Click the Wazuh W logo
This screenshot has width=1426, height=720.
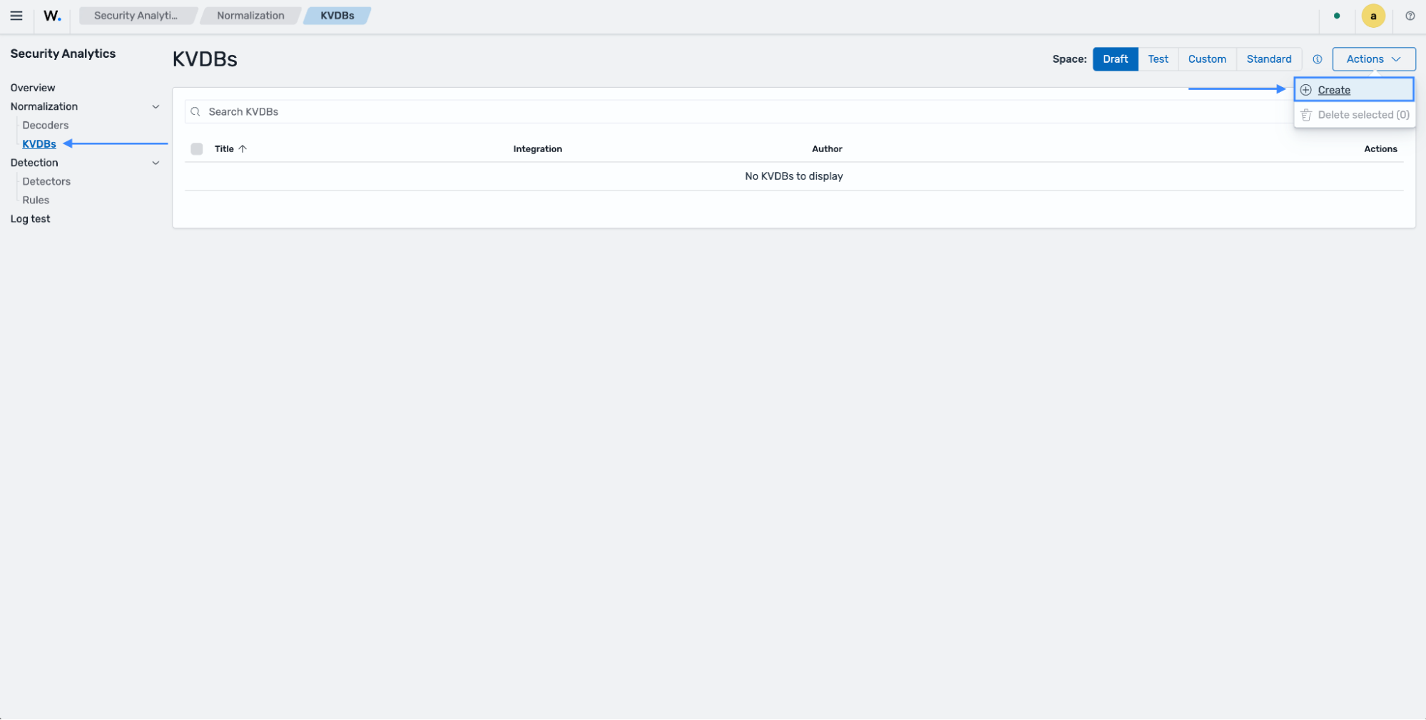[52, 16]
